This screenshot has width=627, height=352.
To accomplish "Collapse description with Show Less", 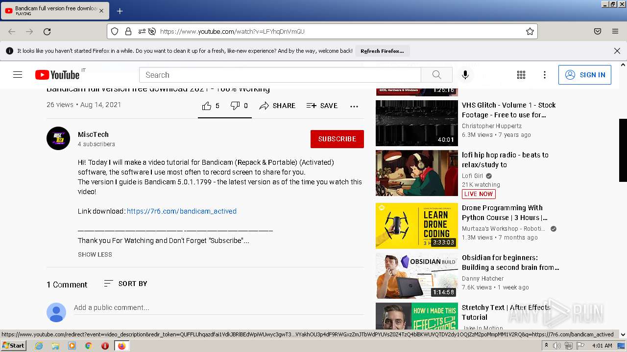I will coord(95,254).
